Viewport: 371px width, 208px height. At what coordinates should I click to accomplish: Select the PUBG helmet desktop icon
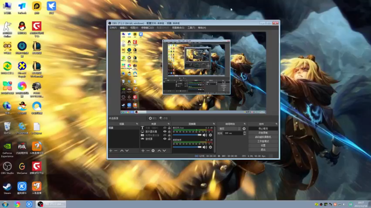(37, 90)
